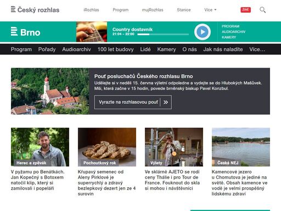Click the Český rozhlas logo
The width and height of the screenshot is (281, 211).
35,10
